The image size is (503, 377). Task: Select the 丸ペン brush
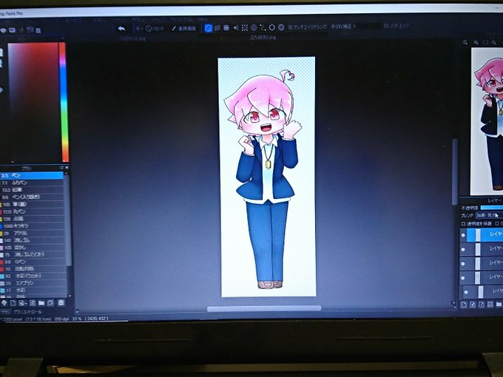pyautogui.click(x=32, y=211)
